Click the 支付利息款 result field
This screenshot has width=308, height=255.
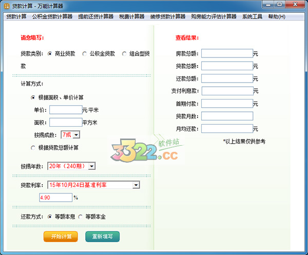pyautogui.click(x=227, y=91)
